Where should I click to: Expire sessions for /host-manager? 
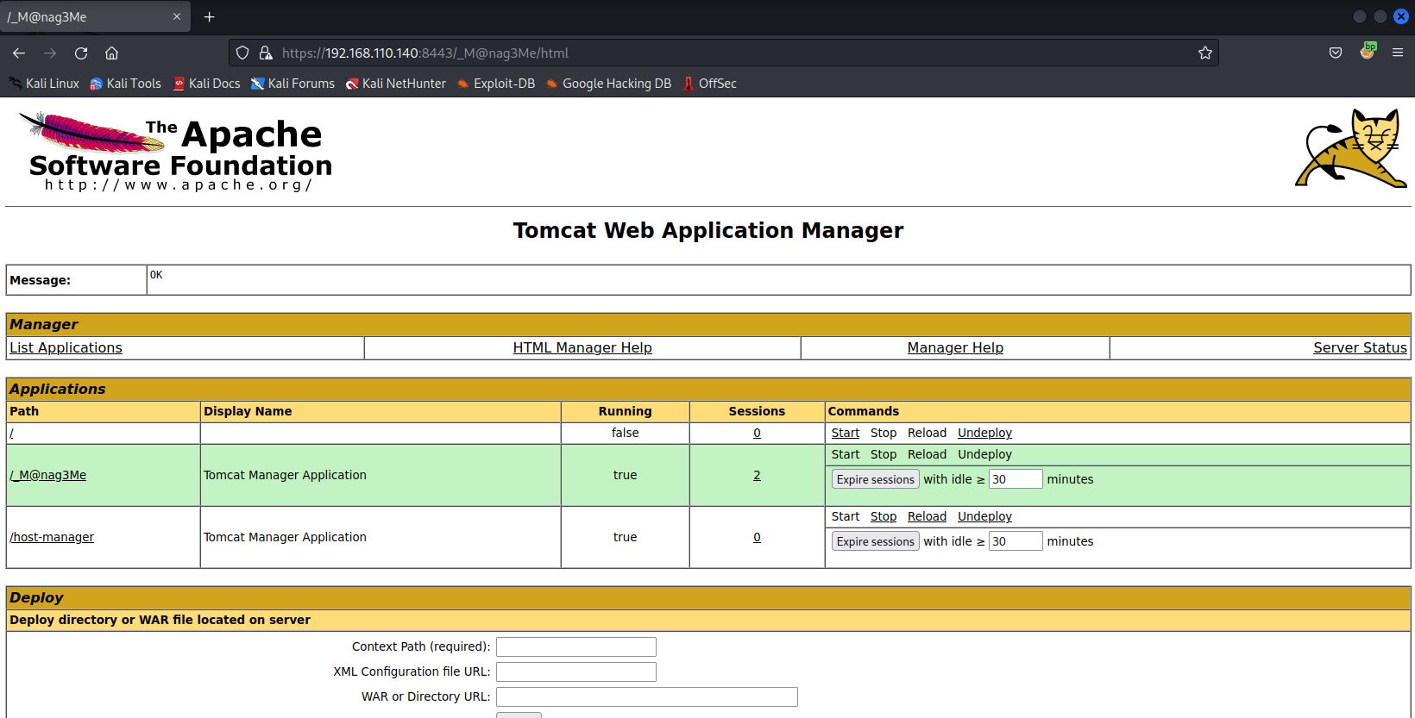[x=875, y=541]
